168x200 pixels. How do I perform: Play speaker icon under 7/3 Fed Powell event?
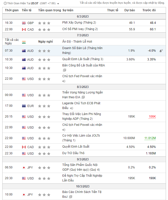[x=64, y=81]
